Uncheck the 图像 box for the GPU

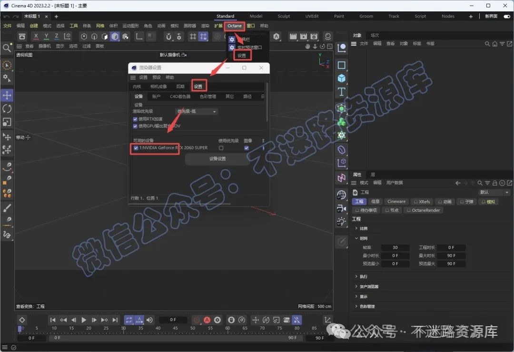[x=246, y=148]
